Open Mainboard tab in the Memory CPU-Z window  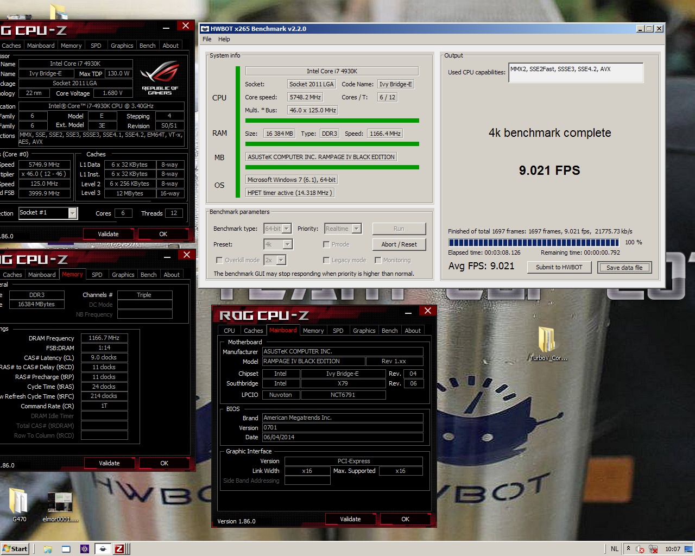point(42,275)
